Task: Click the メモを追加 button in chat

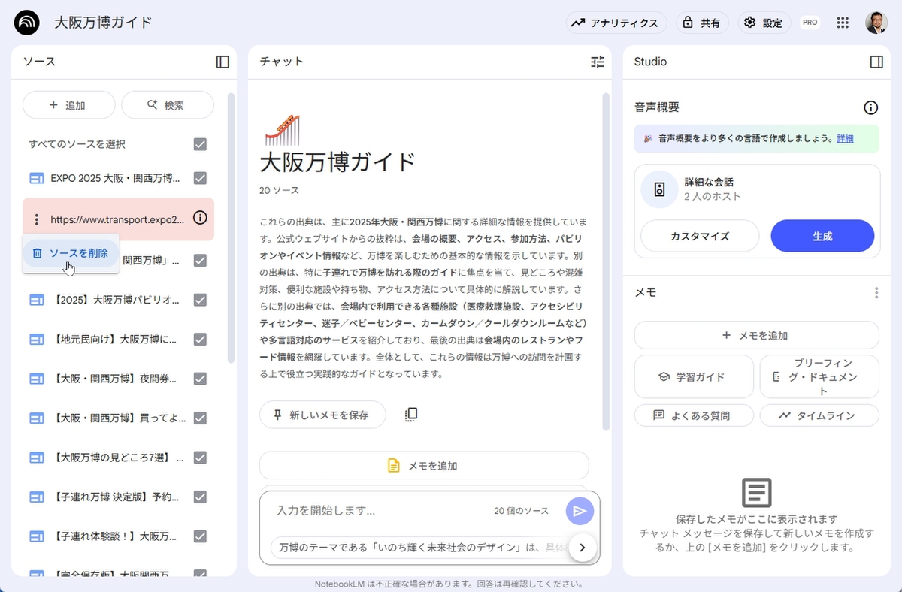Action: (x=424, y=466)
